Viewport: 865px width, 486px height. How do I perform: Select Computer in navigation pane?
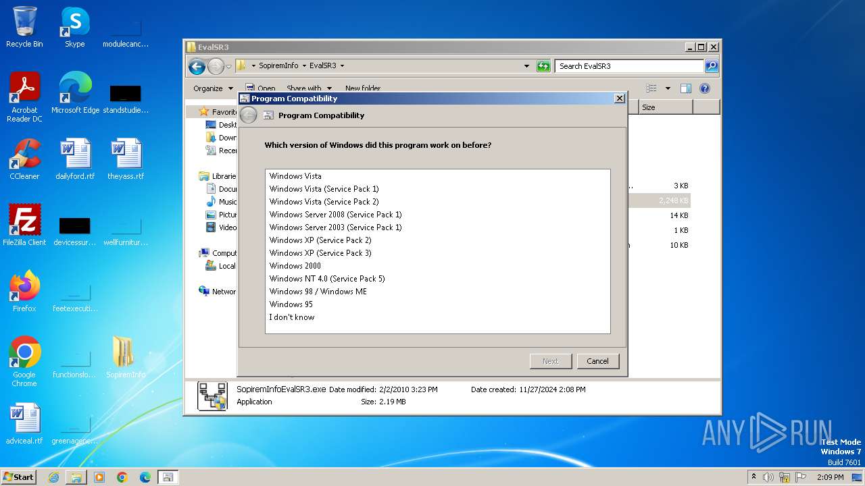tap(217, 253)
